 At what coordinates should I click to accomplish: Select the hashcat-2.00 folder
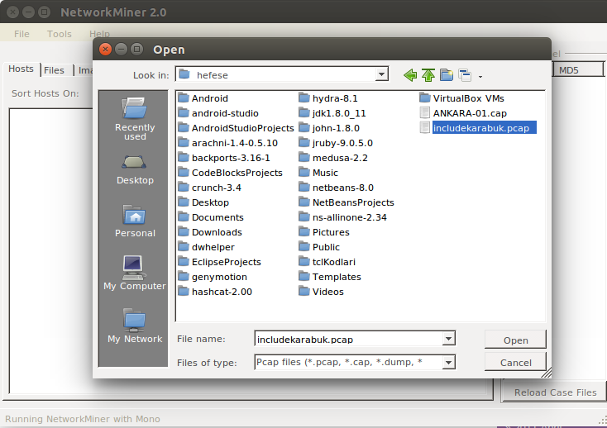215,292
